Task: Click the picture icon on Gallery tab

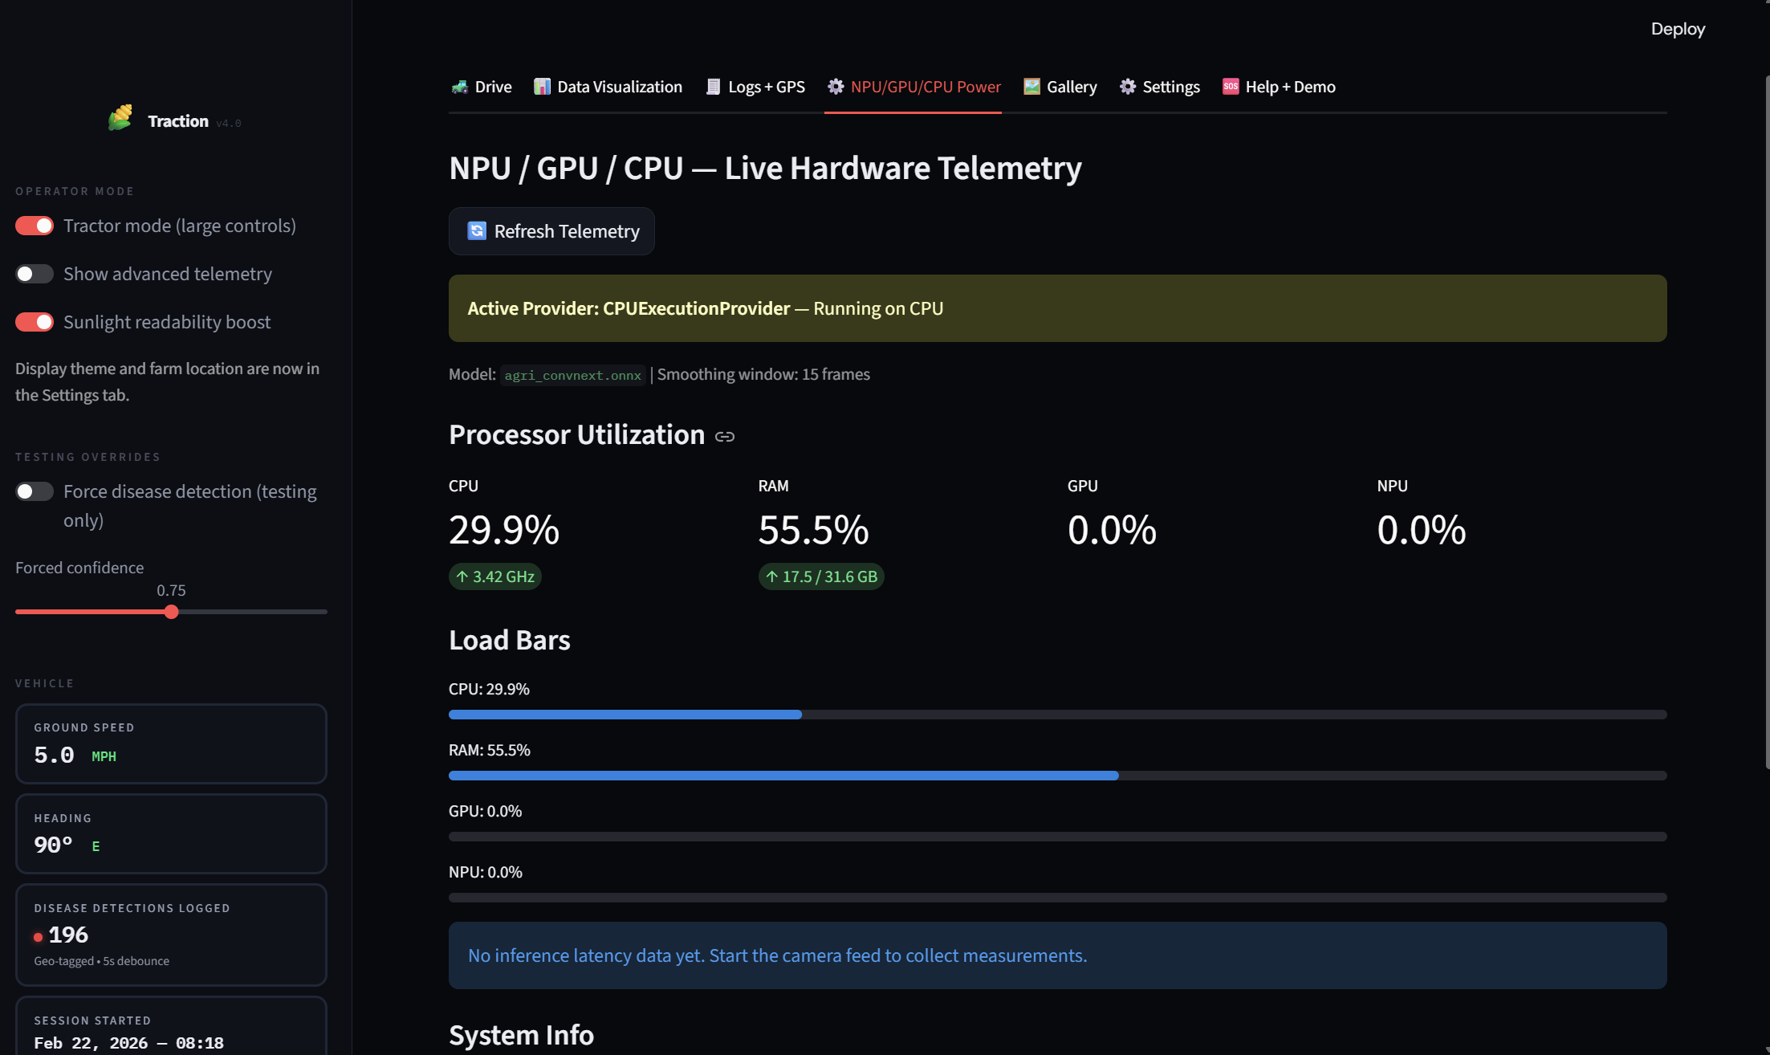Action: pos(1031,87)
